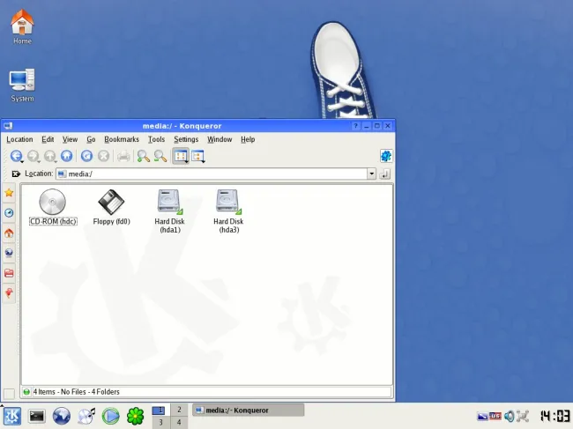Select Hard Disk (hda3)
Screen dimensions: 573x429
[x=228, y=211]
